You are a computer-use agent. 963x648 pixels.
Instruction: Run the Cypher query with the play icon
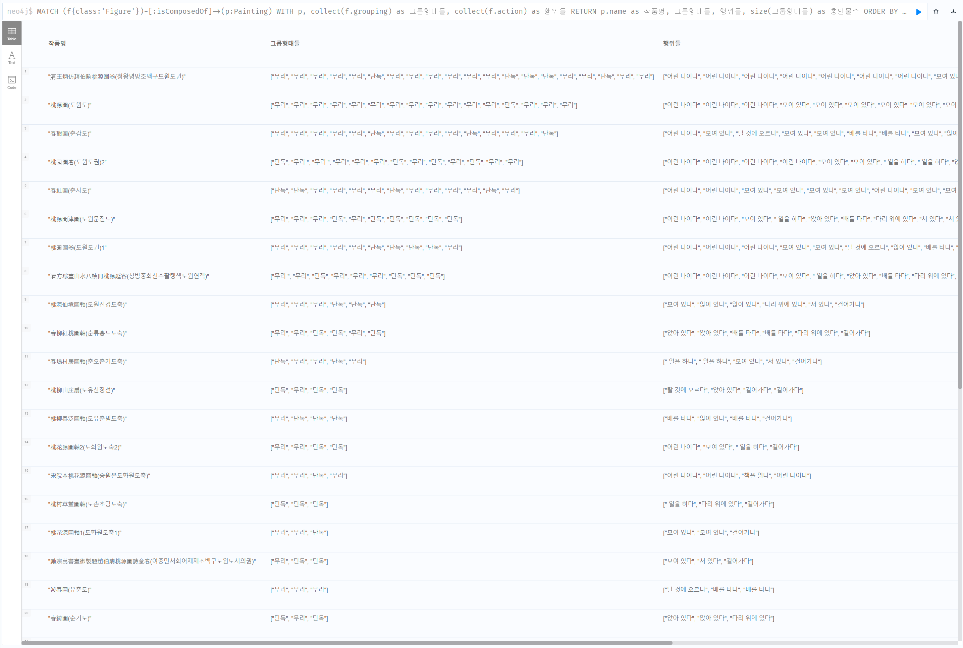click(918, 11)
